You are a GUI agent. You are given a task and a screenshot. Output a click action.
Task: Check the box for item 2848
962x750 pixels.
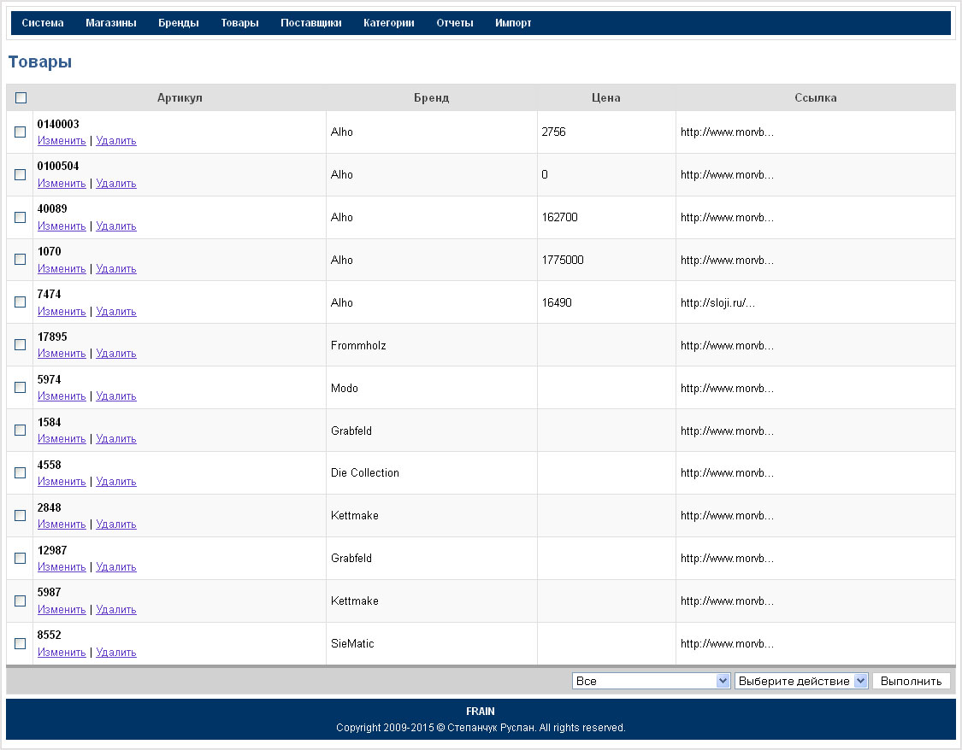click(21, 515)
